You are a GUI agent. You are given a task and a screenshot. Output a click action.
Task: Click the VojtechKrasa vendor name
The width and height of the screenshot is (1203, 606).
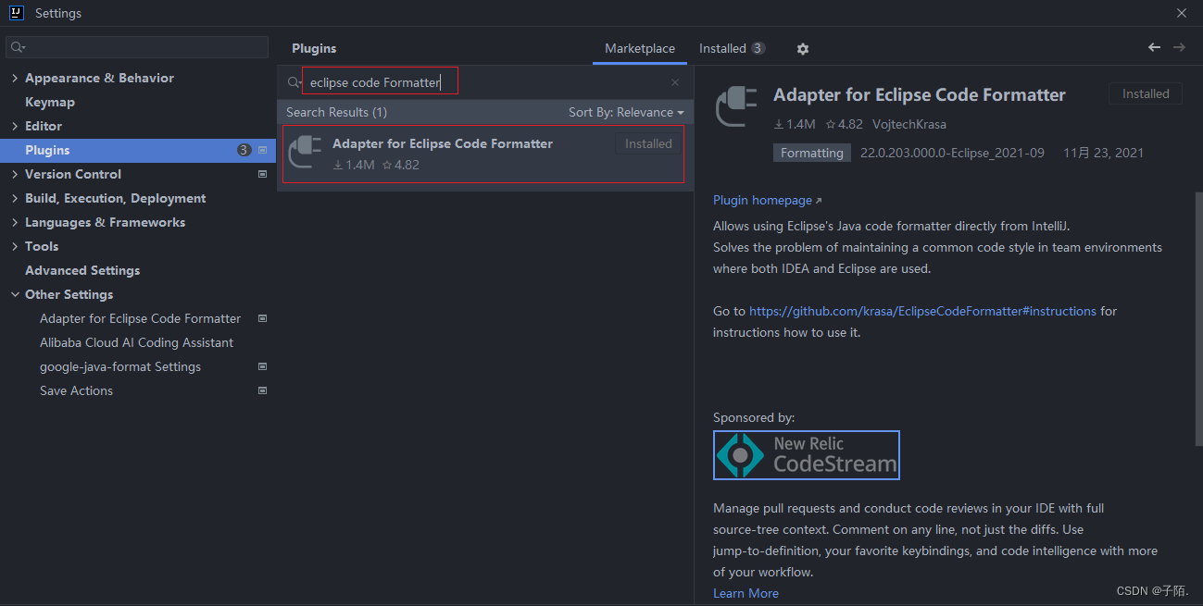pyautogui.click(x=909, y=124)
